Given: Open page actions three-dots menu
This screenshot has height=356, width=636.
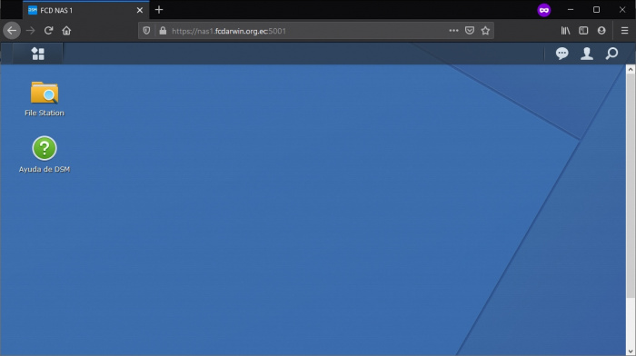Looking at the screenshot, I should click(x=453, y=30).
